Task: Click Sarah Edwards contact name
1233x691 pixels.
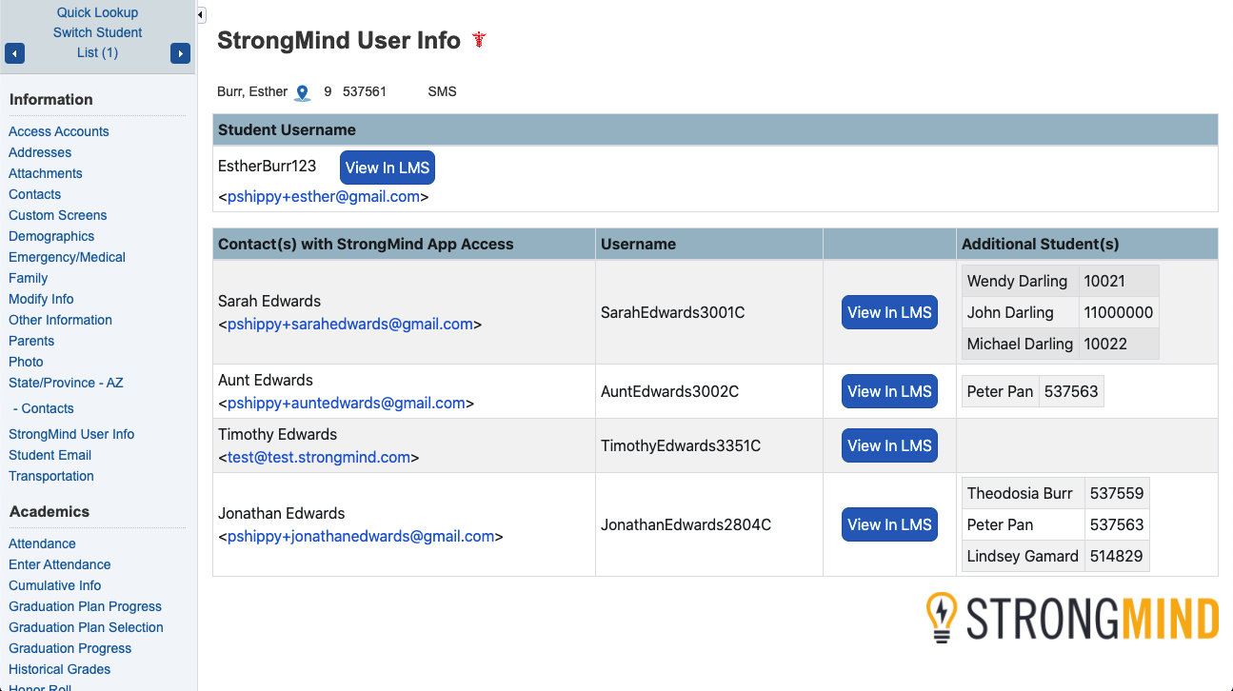Action: click(x=269, y=301)
